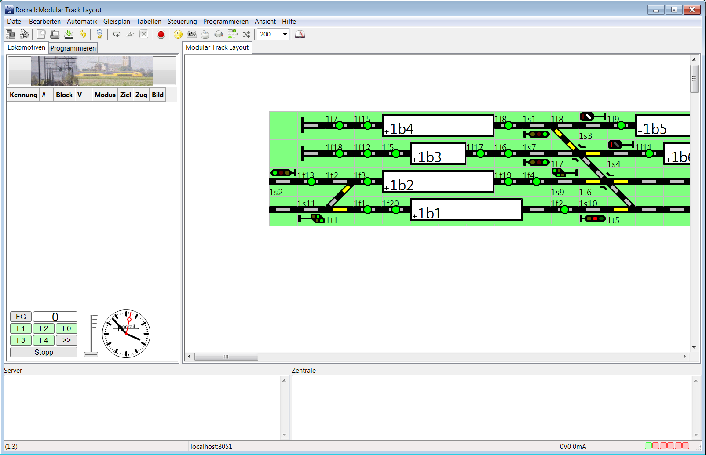The image size is (706, 455).
Task: Click the shuffle arrows toolbar icon
Action: click(246, 34)
